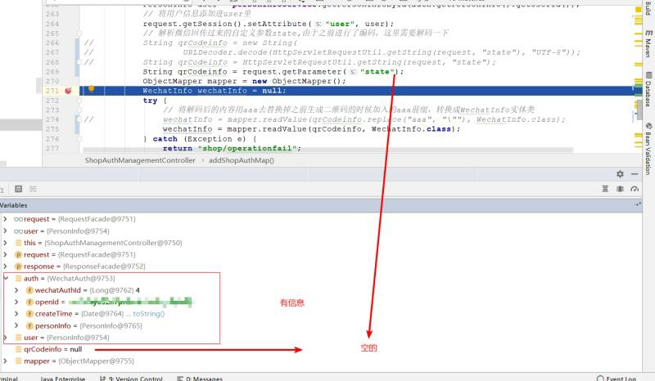This screenshot has height=381, width=655.
Task: Click the parameter hint before "state" on line 269
Action: [353, 72]
